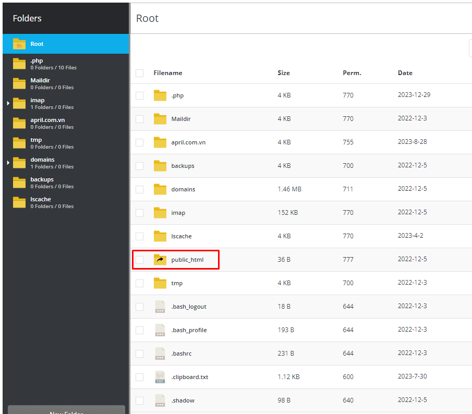Check the box for public_html row

[139, 260]
